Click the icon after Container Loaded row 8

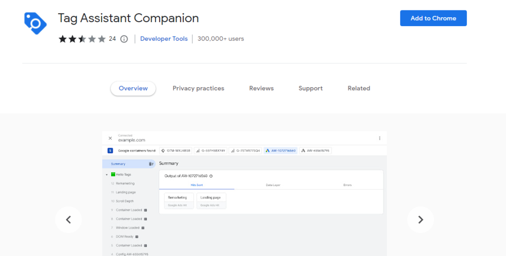click(146, 219)
